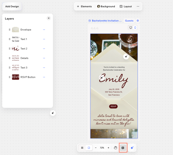Open more options for Details layer
Viewport: 173px width, 155px height.
point(44,58)
